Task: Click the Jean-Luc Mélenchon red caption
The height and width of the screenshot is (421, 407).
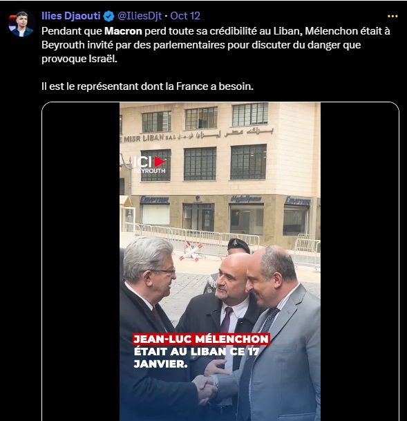Action: click(201, 339)
